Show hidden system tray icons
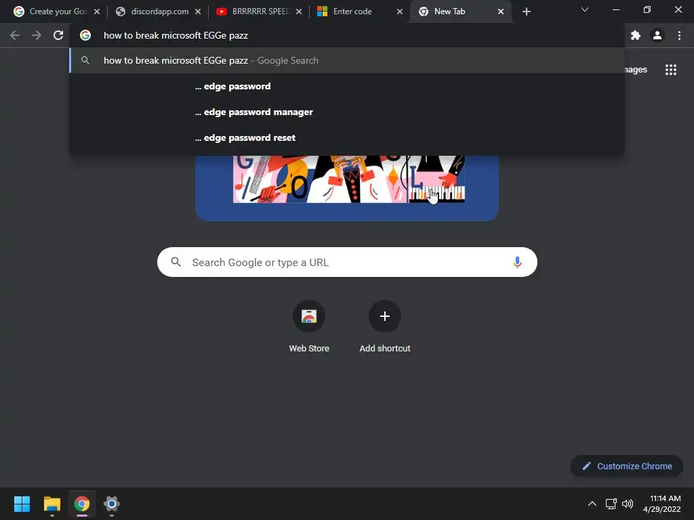Screen dimensions: 694x520 click(x=592, y=504)
